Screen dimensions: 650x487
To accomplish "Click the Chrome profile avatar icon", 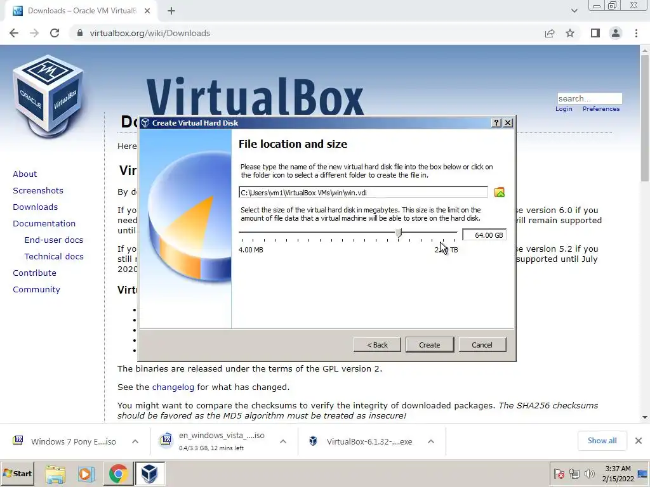I will (616, 33).
